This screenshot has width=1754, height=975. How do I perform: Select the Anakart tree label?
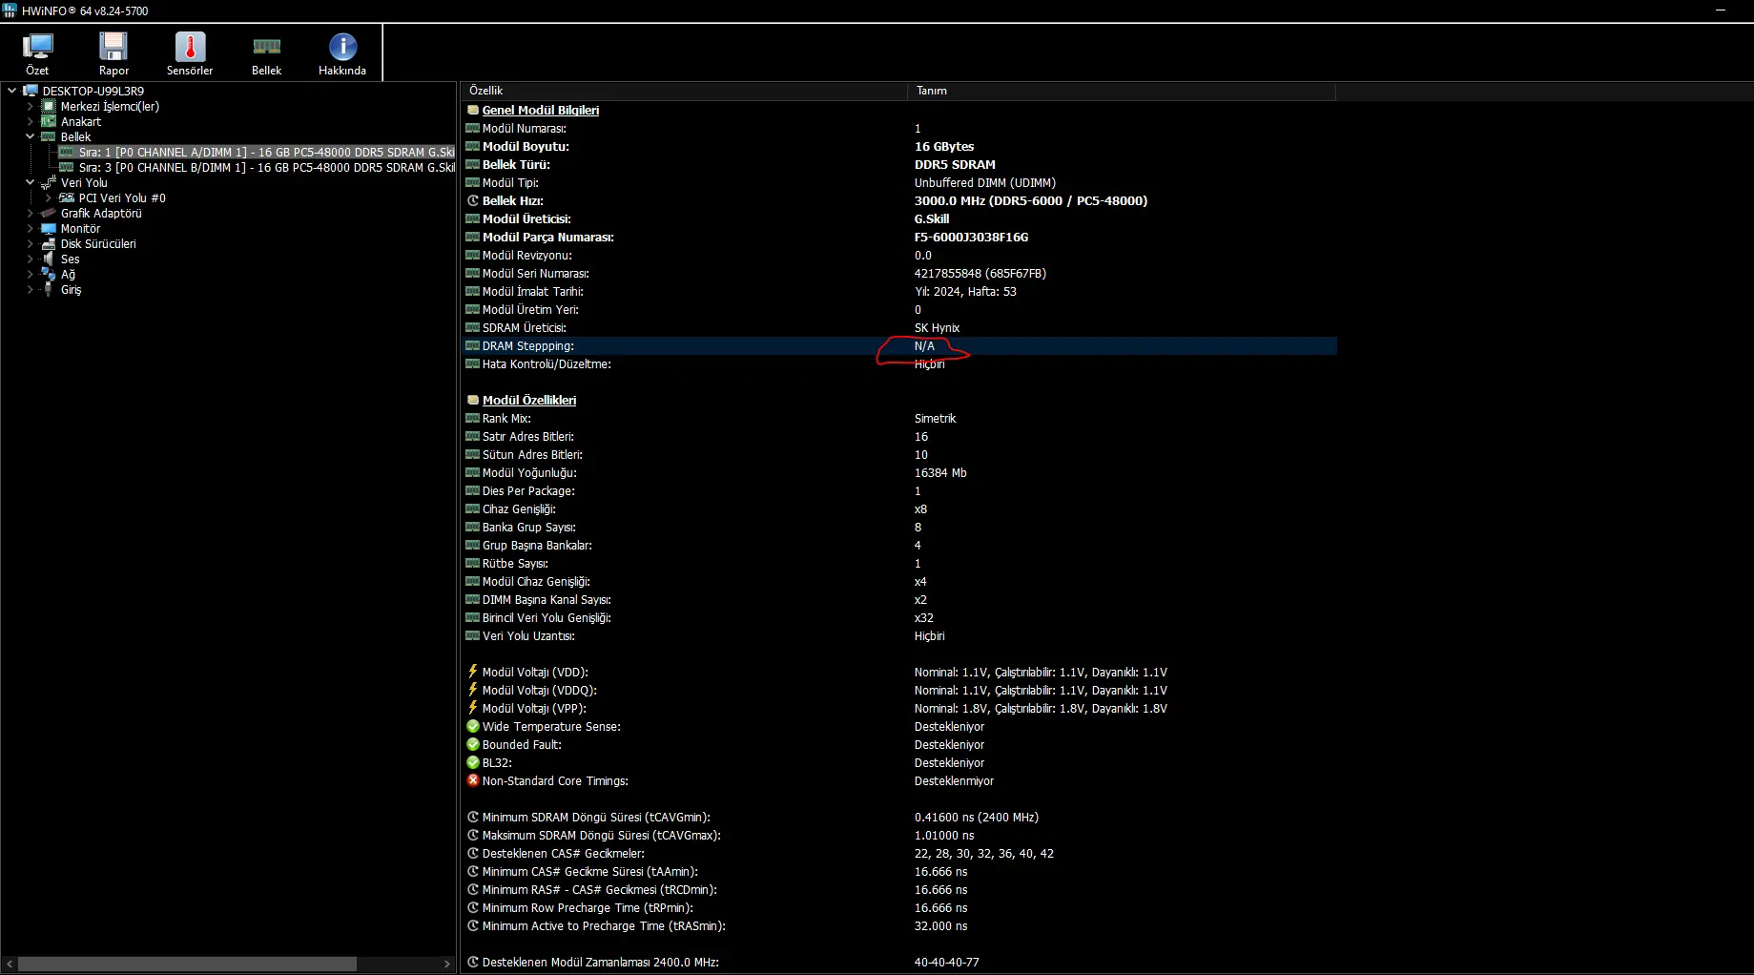81,121
